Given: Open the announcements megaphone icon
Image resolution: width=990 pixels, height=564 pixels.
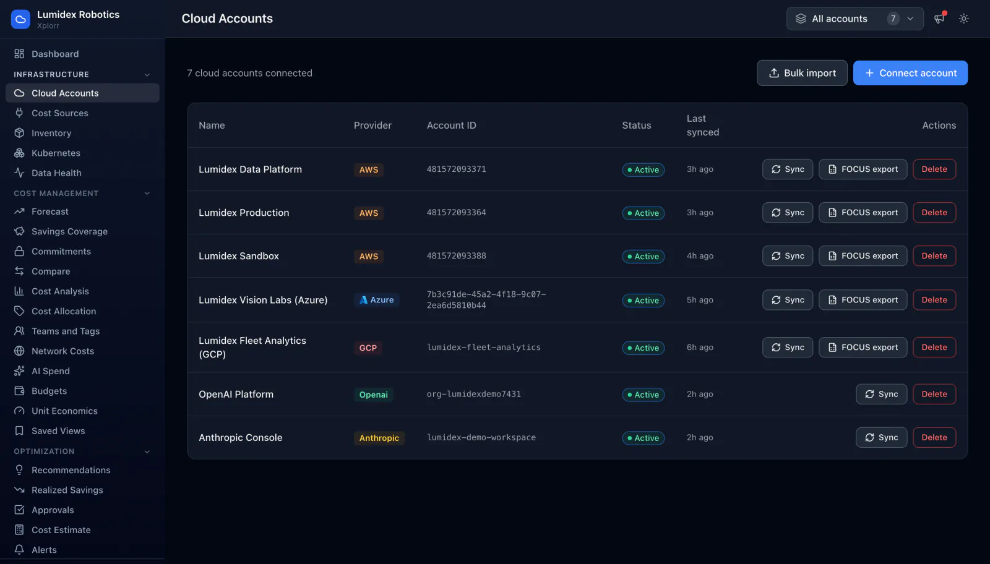Looking at the screenshot, I should tap(939, 19).
